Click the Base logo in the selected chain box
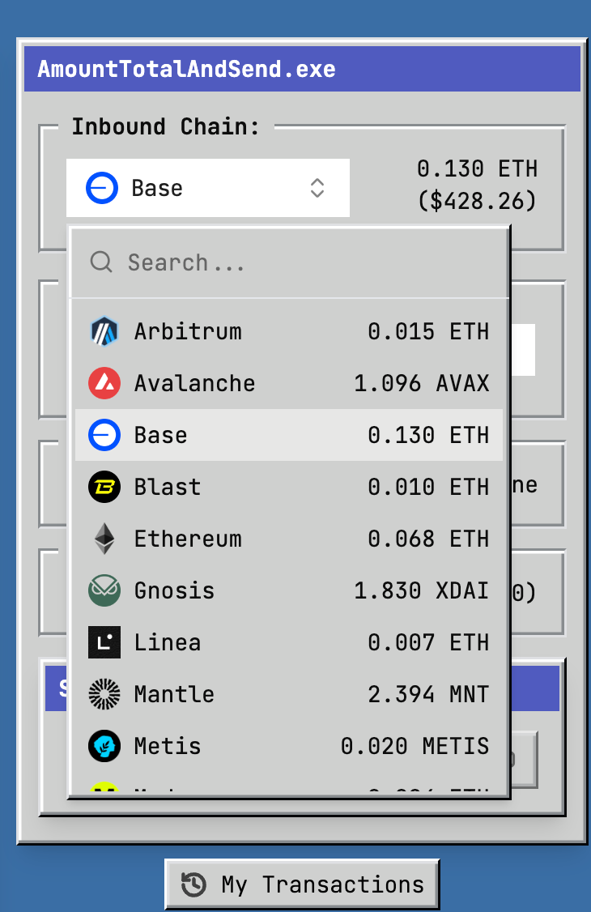Viewport: 591px width, 912px height. (x=102, y=188)
